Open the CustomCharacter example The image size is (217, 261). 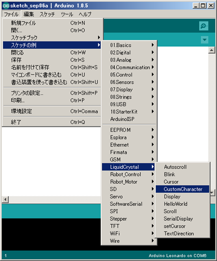(182, 189)
